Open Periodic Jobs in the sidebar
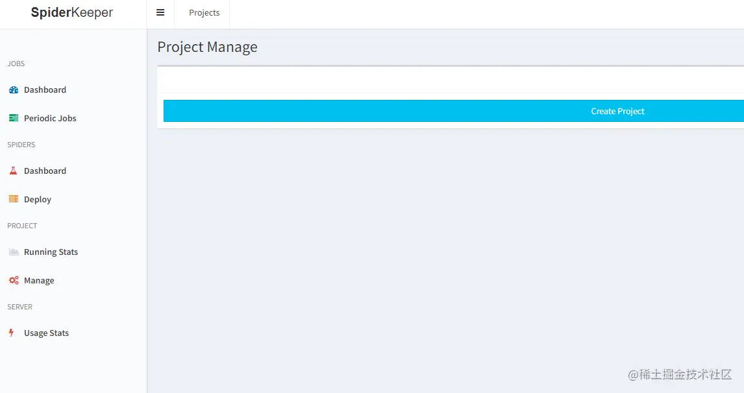The width and height of the screenshot is (744, 393). [50, 118]
